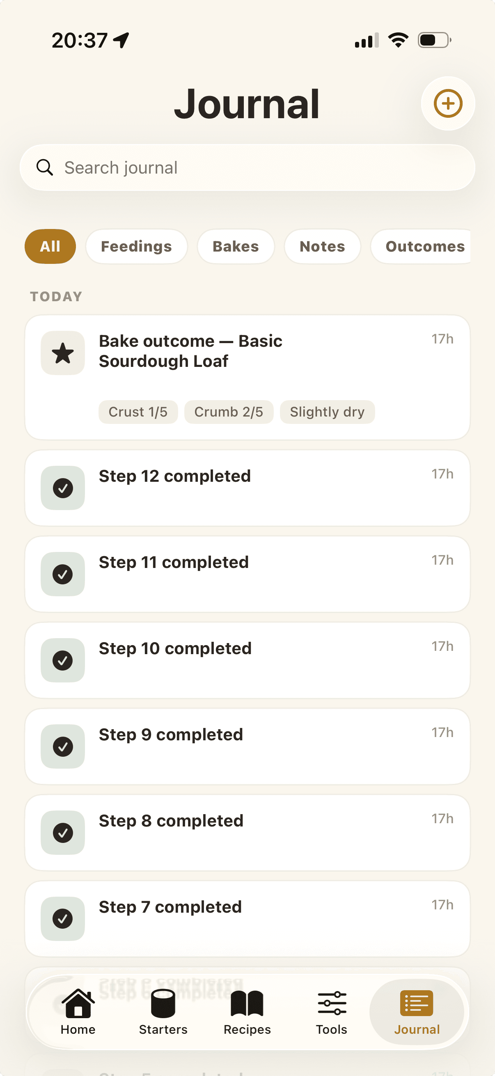Filter journal by Feedings
495x1076 pixels.
click(136, 247)
